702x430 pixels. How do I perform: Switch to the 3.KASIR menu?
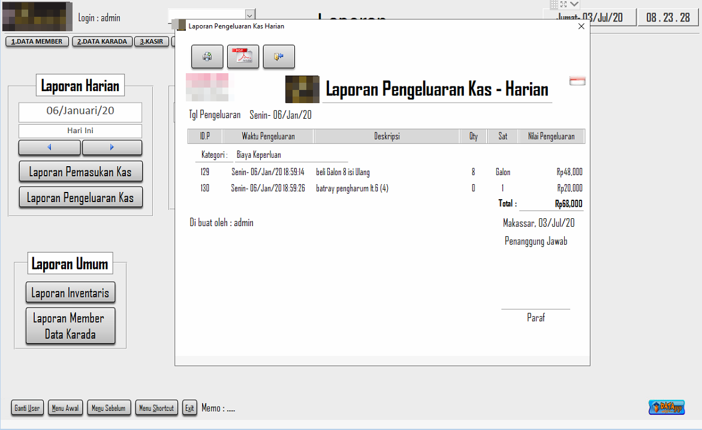(x=152, y=42)
